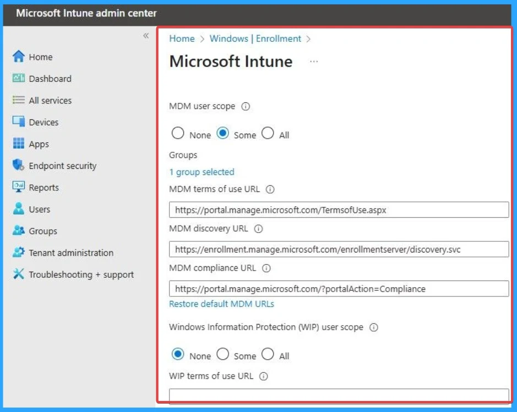
Task: Open Devices in the left navigation
Action: point(43,122)
